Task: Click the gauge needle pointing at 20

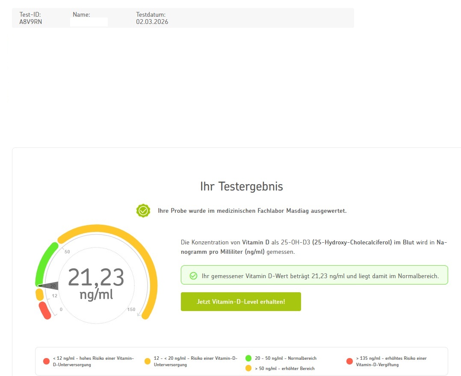Action: 48,286
